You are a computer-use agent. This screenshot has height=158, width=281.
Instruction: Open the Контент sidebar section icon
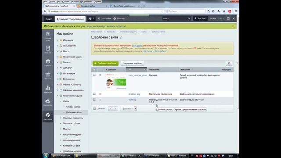(48, 50)
